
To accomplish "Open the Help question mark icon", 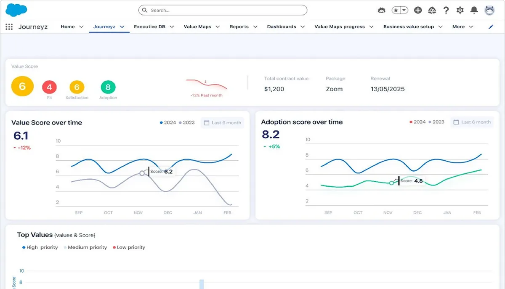I will (x=446, y=10).
